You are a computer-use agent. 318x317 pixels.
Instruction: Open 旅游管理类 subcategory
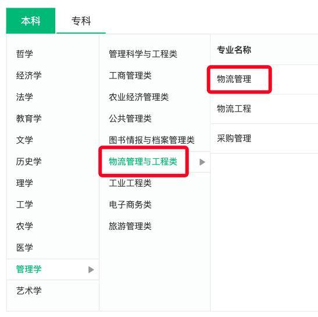coord(130,226)
